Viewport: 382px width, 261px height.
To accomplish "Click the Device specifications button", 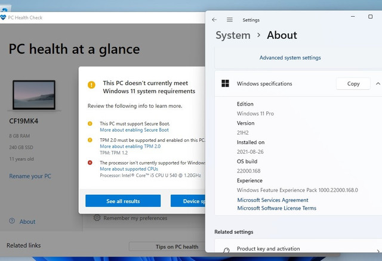I will click(x=188, y=201).
